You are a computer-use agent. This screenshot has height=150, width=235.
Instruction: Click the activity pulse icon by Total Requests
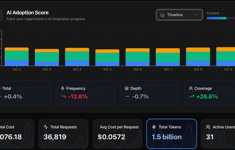click(46, 127)
